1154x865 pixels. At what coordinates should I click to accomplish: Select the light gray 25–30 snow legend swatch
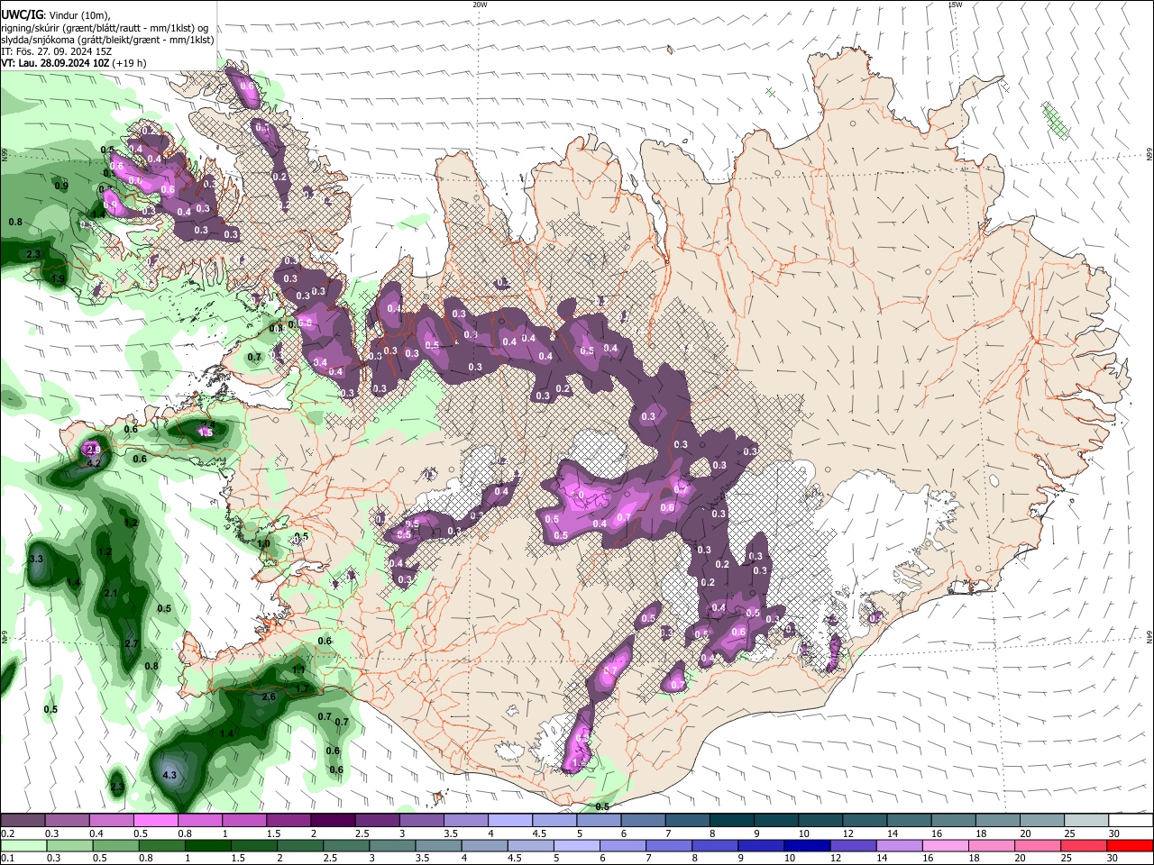click(1085, 820)
